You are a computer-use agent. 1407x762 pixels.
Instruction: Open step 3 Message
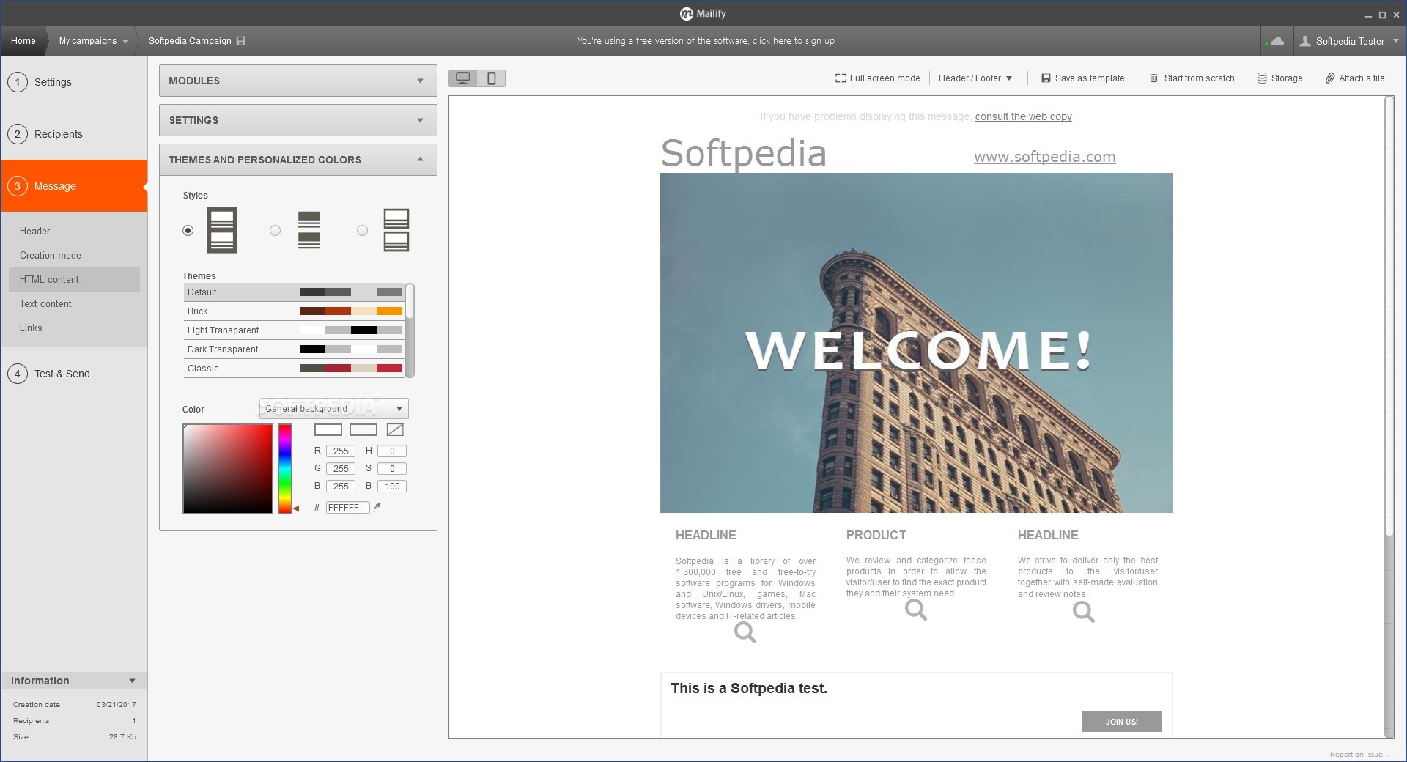(73, 186)
